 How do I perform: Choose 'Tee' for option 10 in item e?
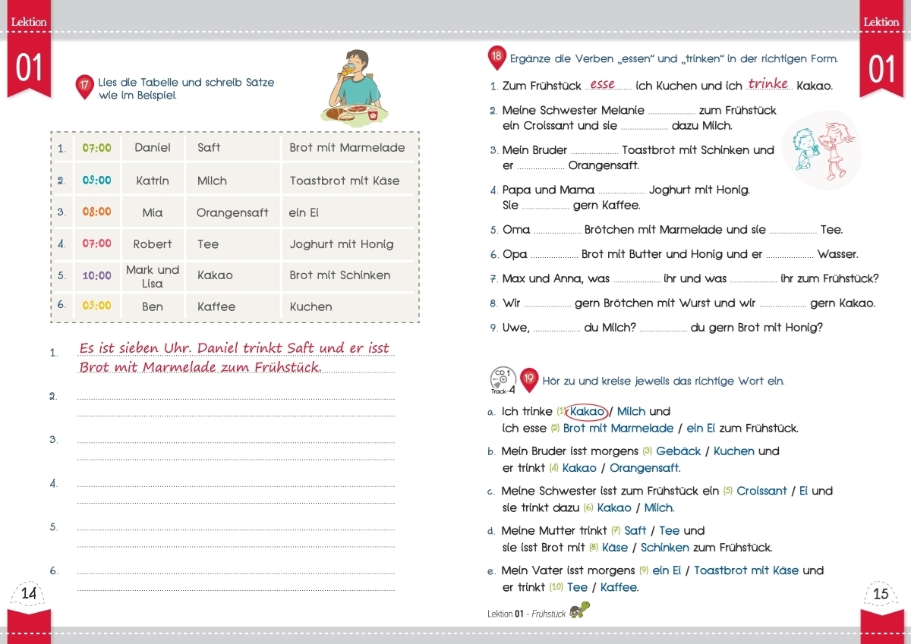tap(577, 587)
